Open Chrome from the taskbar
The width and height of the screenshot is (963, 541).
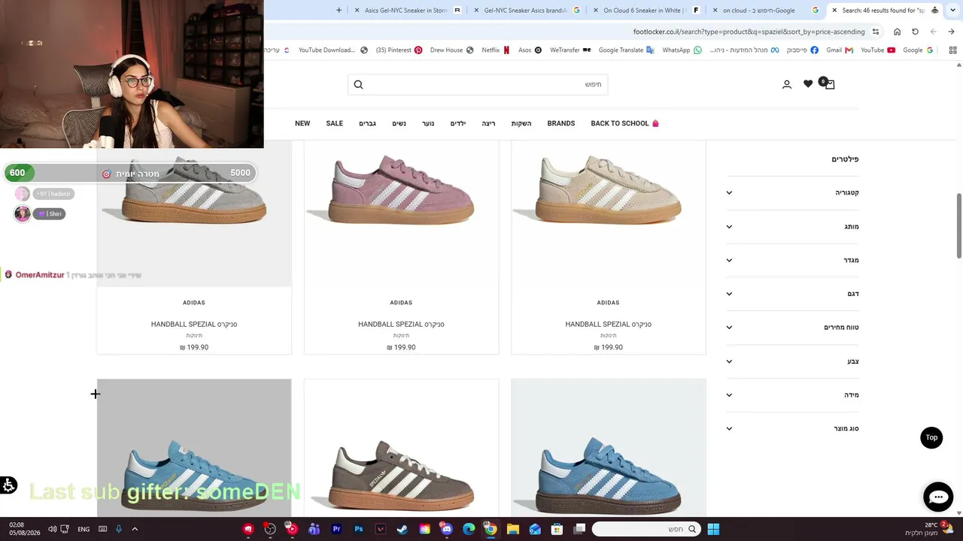pos(491,529)
